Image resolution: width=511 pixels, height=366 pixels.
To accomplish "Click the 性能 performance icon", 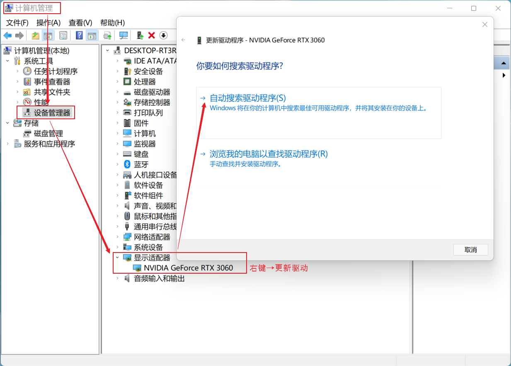I will pos(27,102).
